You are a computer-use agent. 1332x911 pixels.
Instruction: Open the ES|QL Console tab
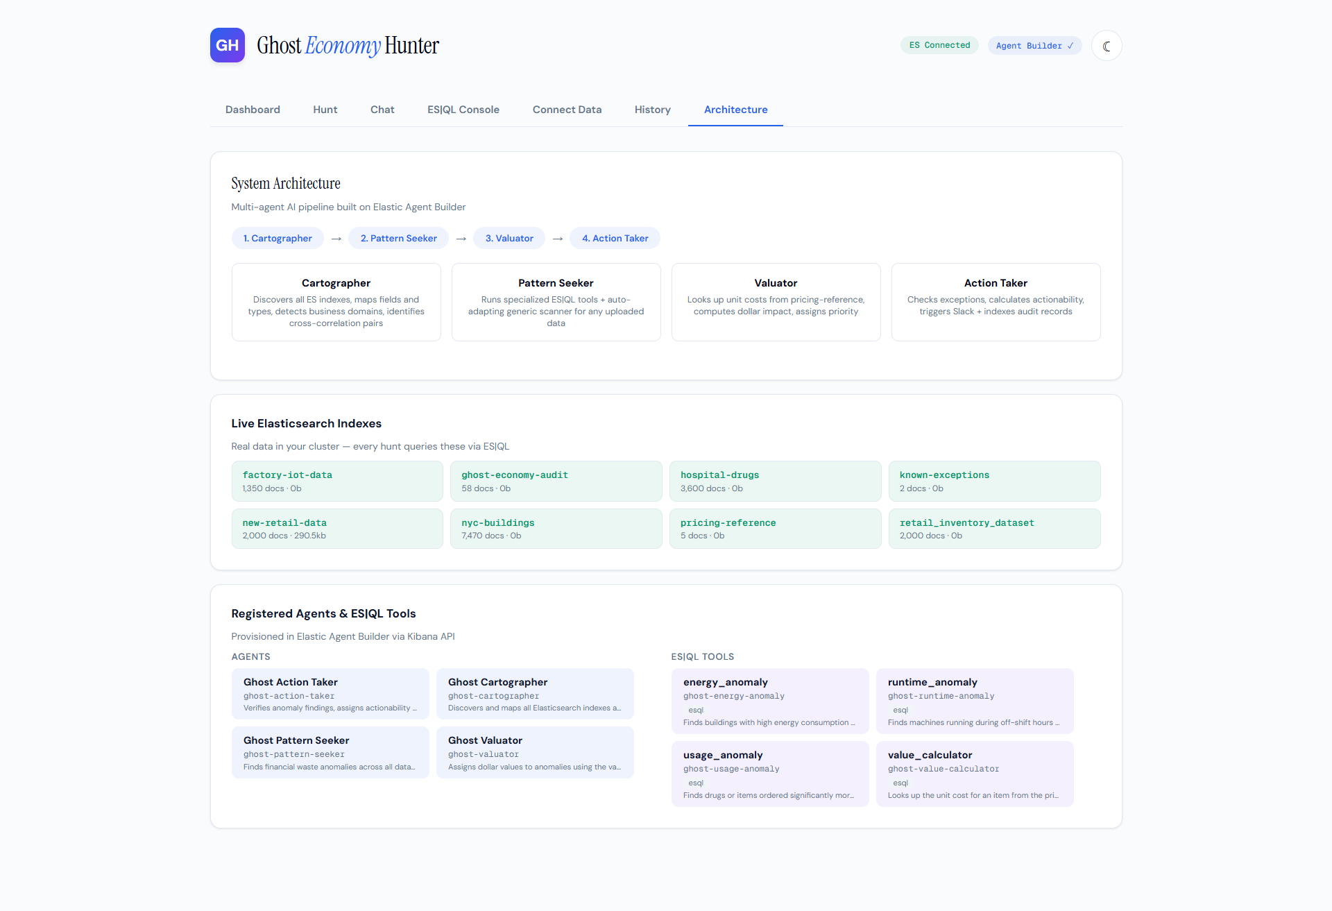point(463,110)
